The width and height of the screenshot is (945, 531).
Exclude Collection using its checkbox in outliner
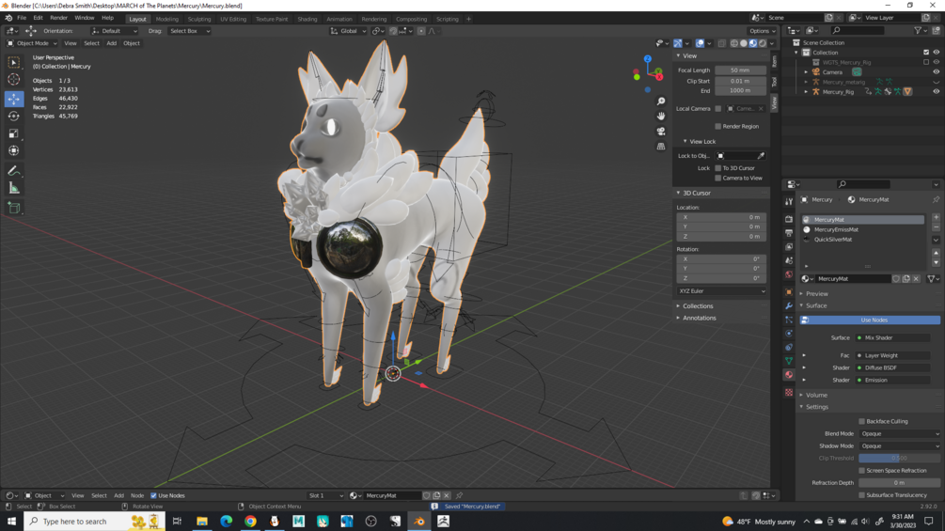[926, 53]
